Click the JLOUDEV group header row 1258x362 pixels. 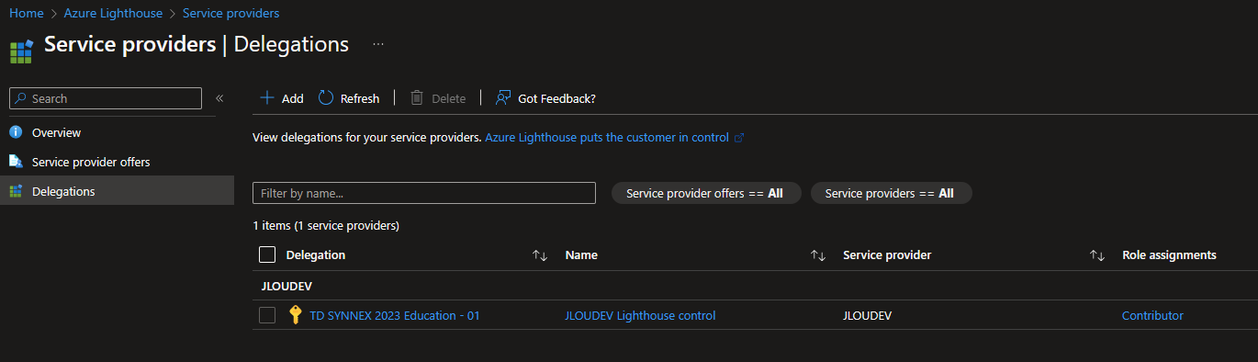(x=755, y=286)
